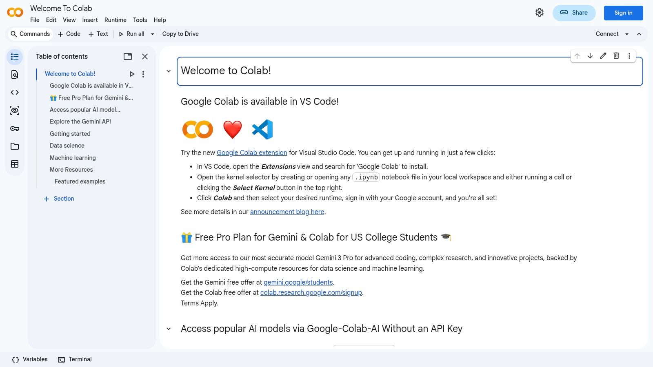Go to More Resources entry
Viewport: 653px width, 367px height.
[71, 170]
